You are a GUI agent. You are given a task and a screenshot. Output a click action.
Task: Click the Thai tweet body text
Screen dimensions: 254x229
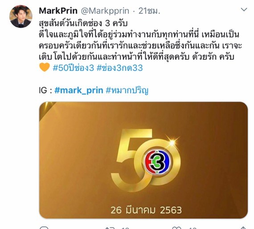140,40
